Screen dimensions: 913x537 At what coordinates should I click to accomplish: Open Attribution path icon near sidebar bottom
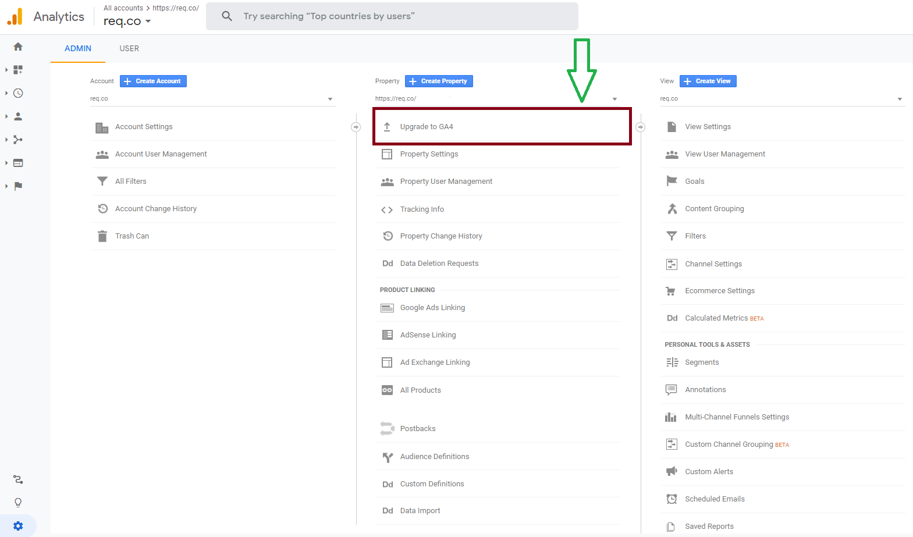18,479
